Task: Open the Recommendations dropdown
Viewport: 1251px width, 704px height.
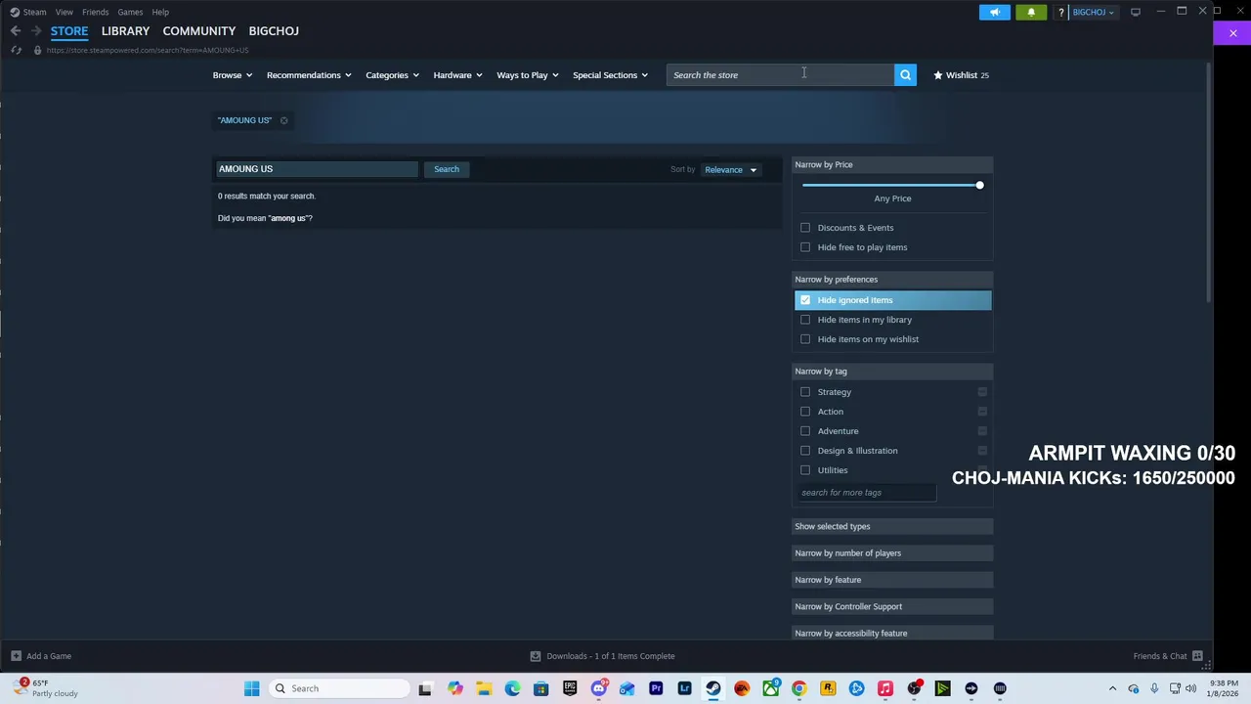Action: (309, 75)
